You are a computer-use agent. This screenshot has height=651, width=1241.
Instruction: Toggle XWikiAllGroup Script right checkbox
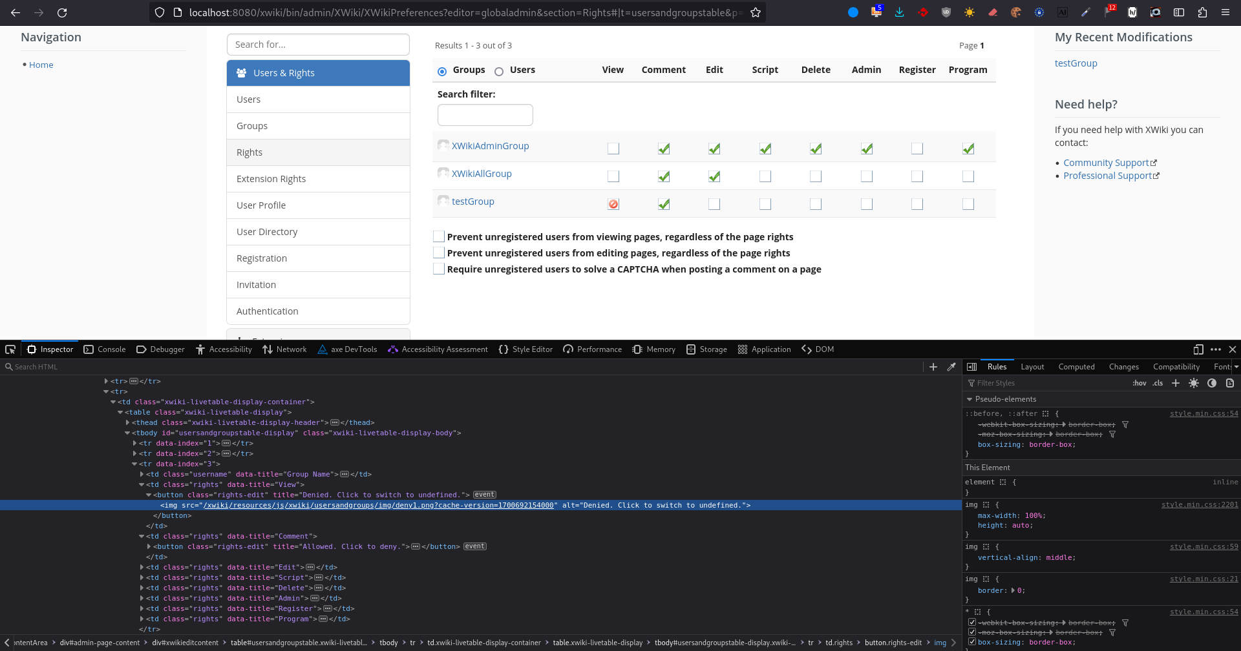point(765,176)
